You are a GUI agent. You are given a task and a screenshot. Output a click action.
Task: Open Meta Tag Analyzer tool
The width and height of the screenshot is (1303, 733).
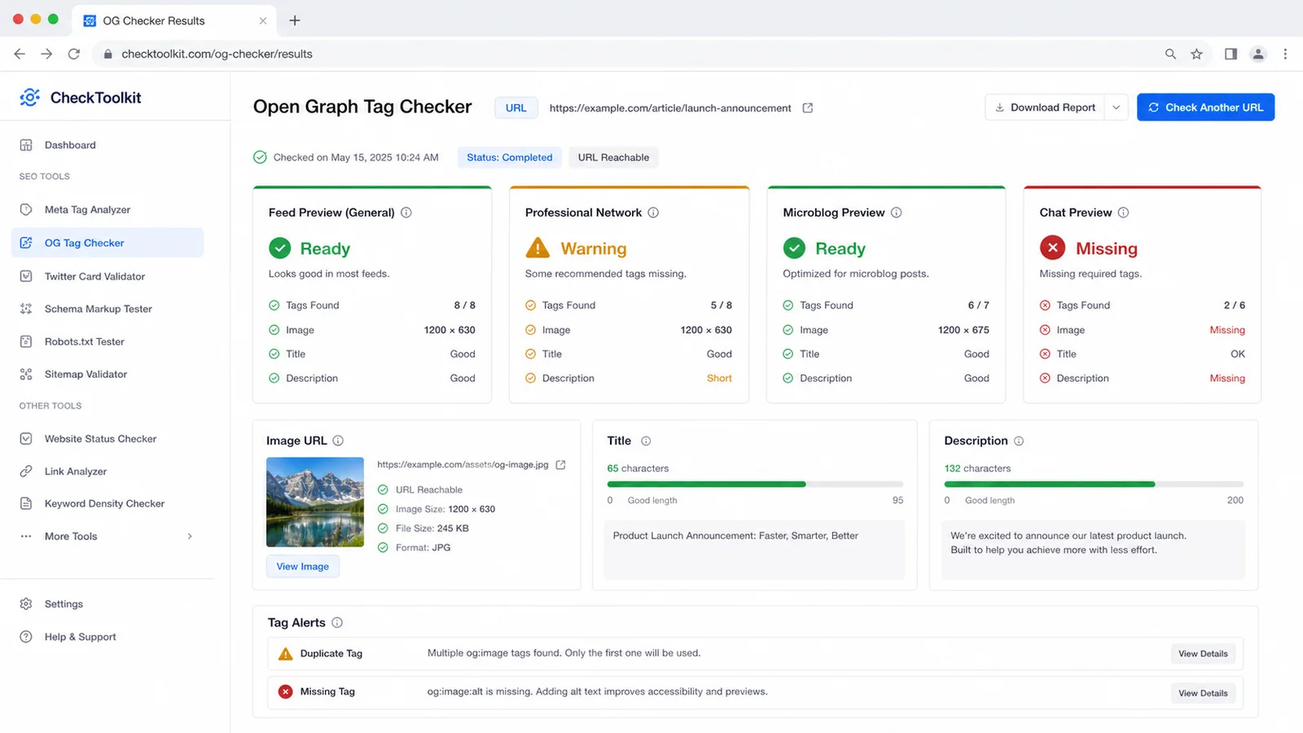(x=87, y=209)
